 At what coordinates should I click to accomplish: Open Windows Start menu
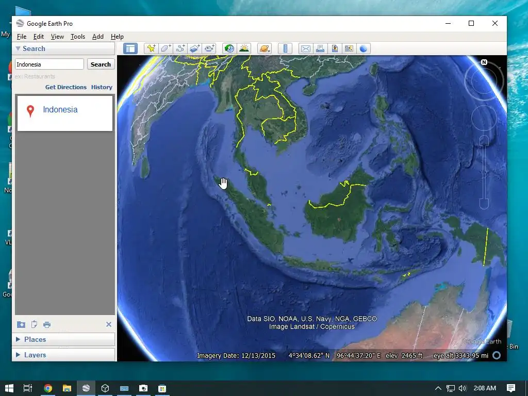pyautogui.click(x=9, y=388)
